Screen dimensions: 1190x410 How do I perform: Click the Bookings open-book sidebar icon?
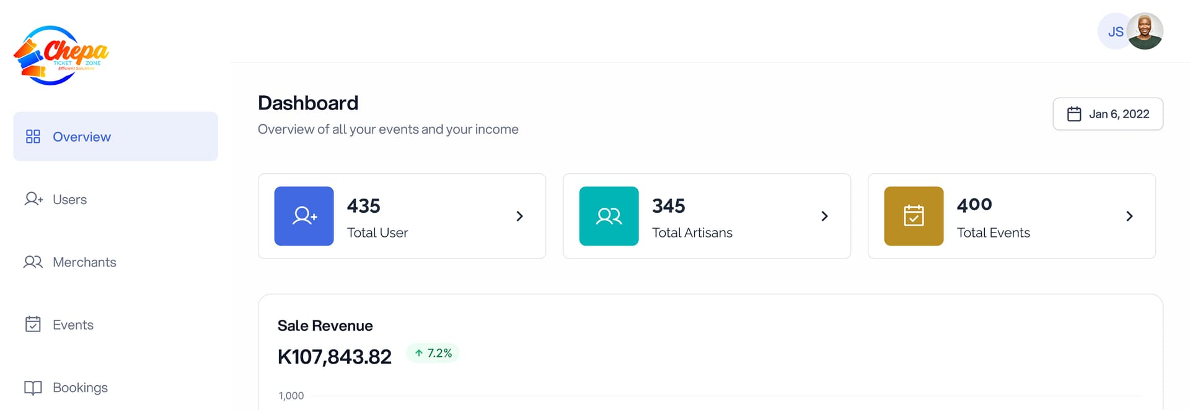click(33, 388)
